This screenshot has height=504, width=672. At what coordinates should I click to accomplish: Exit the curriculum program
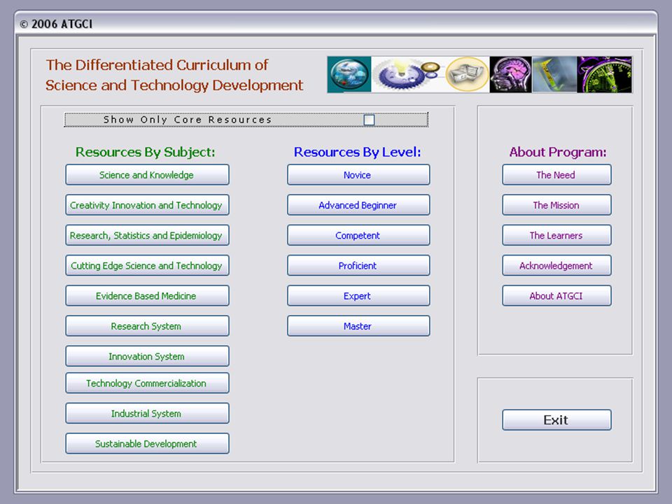pos(556,420)
